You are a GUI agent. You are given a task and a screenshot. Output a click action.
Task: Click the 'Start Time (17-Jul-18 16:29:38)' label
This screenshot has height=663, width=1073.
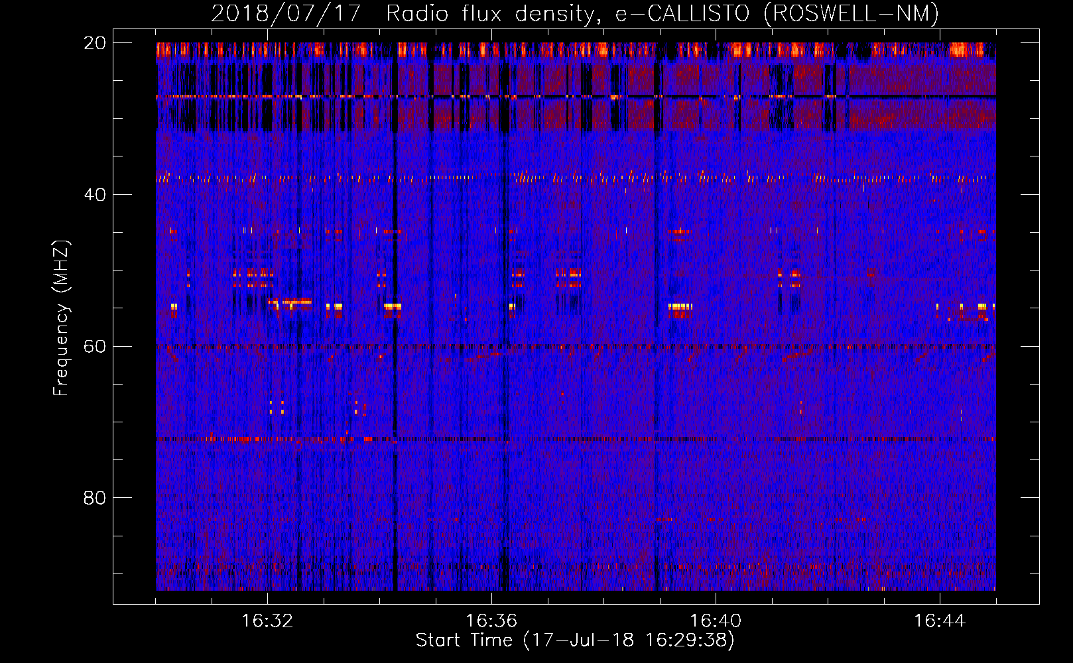(575, 640)
